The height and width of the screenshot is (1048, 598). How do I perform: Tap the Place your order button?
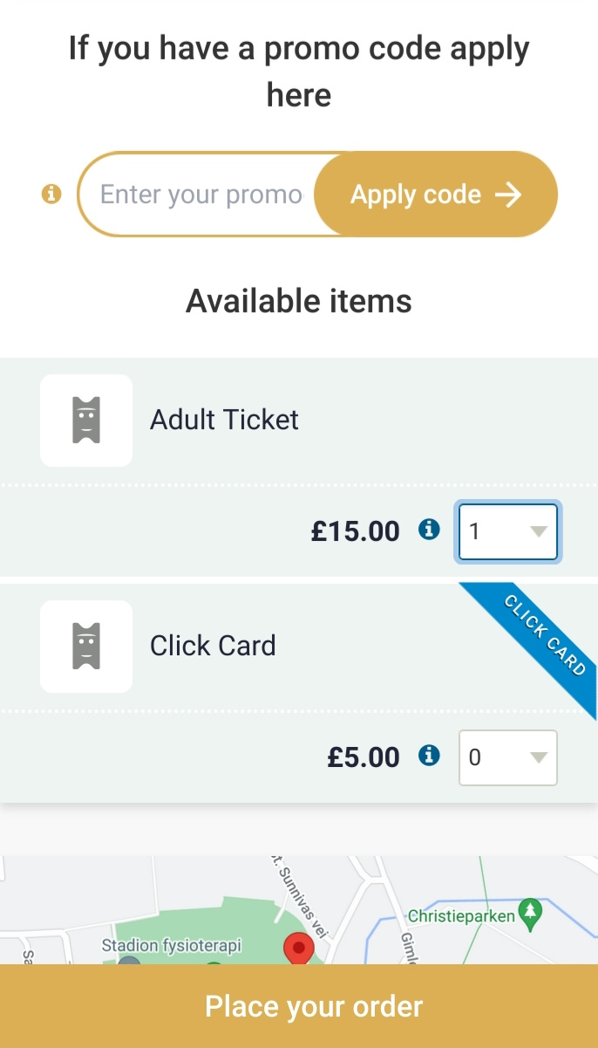point(299,1006)
